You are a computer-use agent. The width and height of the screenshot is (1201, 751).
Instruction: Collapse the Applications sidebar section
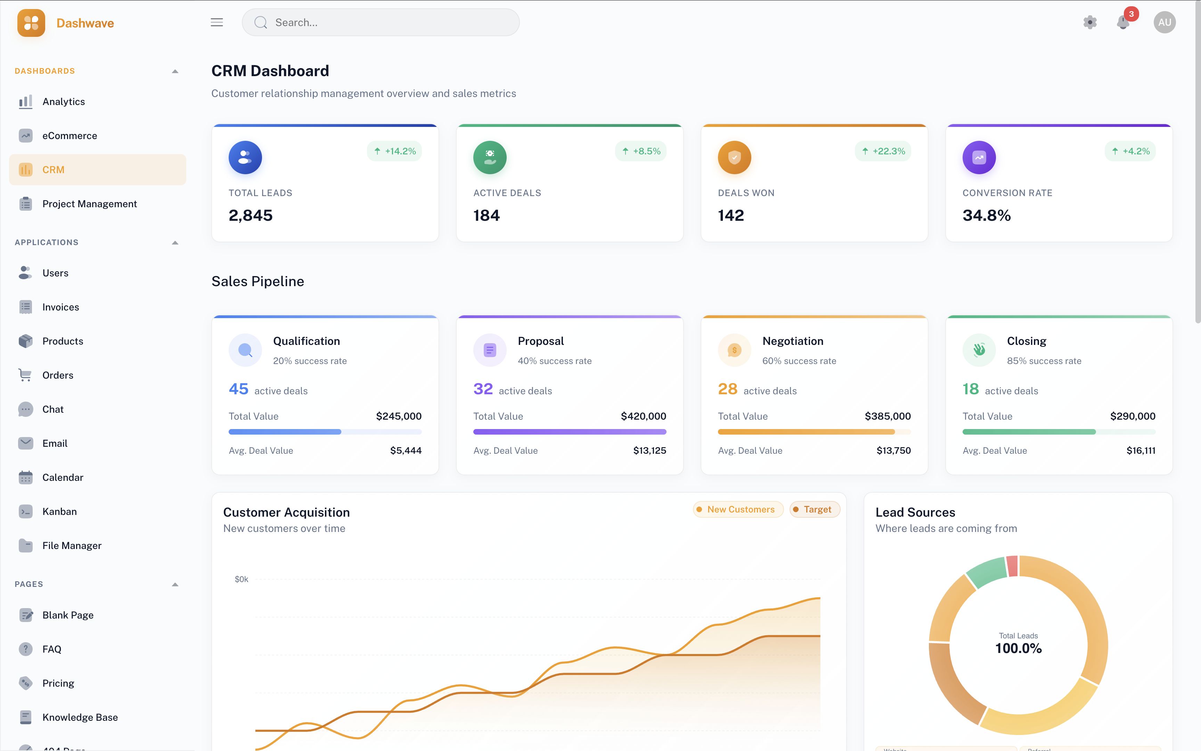[x=175, y=243]
